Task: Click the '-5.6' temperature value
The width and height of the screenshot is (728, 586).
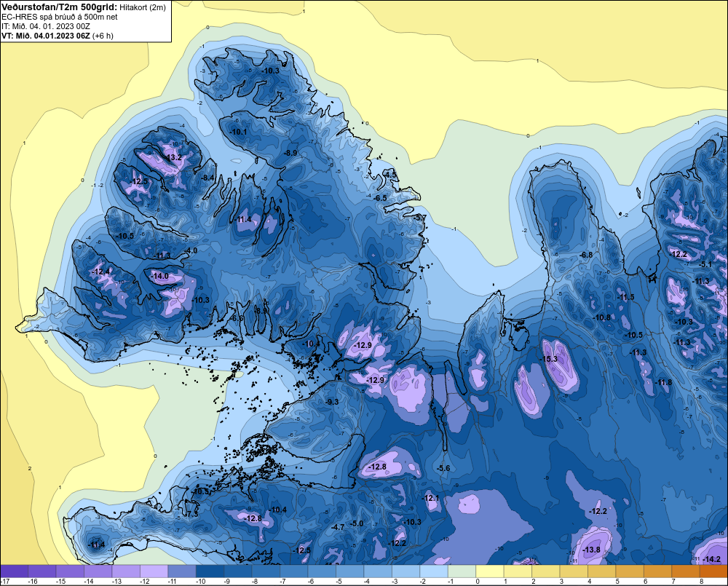Action: tap(443, 468)
